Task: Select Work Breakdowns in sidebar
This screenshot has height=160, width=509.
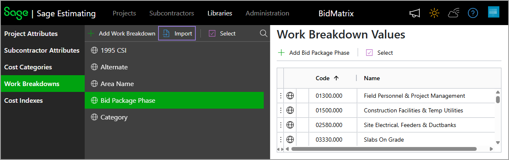Action: 42,84
